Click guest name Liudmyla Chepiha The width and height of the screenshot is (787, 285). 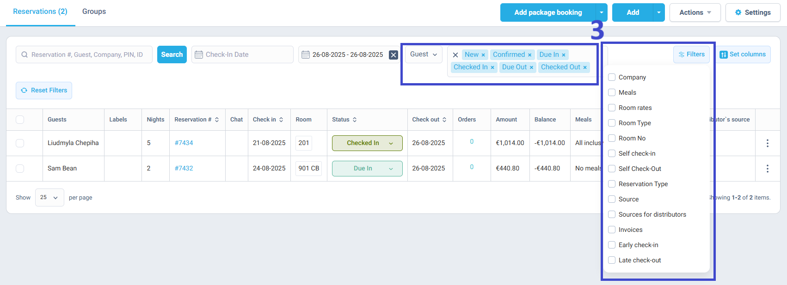point(73,143)
